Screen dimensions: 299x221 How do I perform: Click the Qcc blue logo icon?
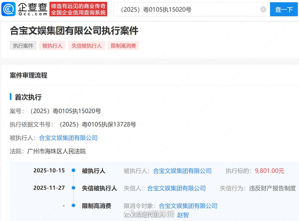tap(9, 9)
